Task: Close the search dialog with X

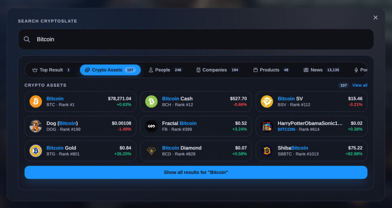Action: point(376,18)
